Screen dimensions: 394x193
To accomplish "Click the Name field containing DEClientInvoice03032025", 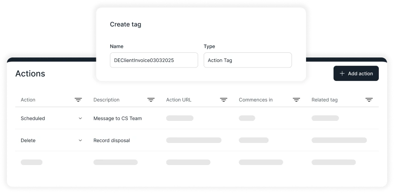I will [x=153, y=60].
